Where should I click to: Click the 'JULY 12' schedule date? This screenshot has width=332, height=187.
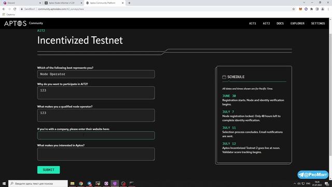pos(229,143)
